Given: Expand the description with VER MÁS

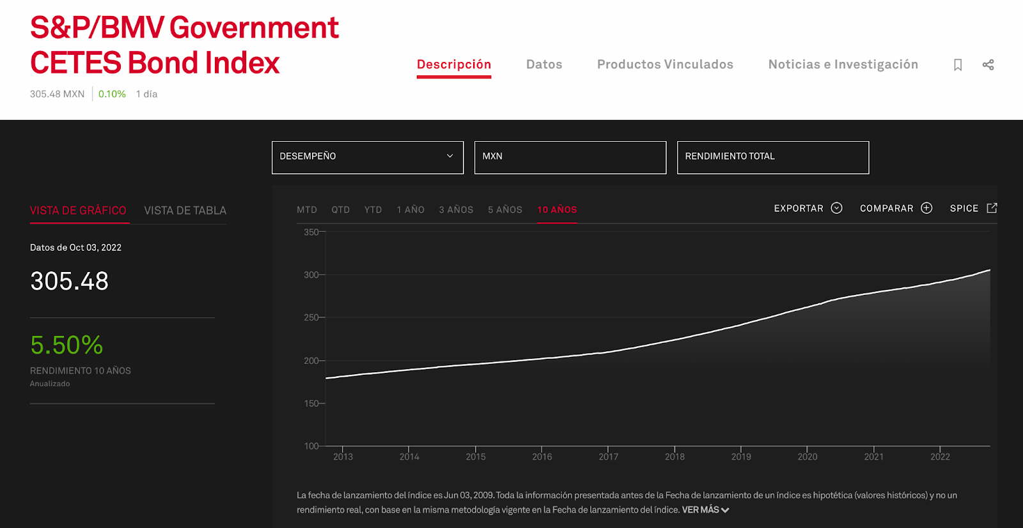Looking at the screenshot, I should 705,510.
